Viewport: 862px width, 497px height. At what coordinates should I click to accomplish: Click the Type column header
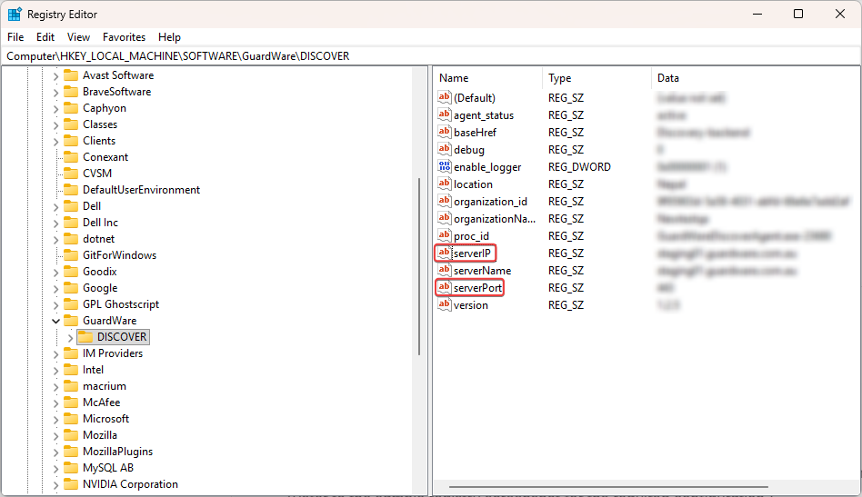pyautogui.click(x=560, y=78)
